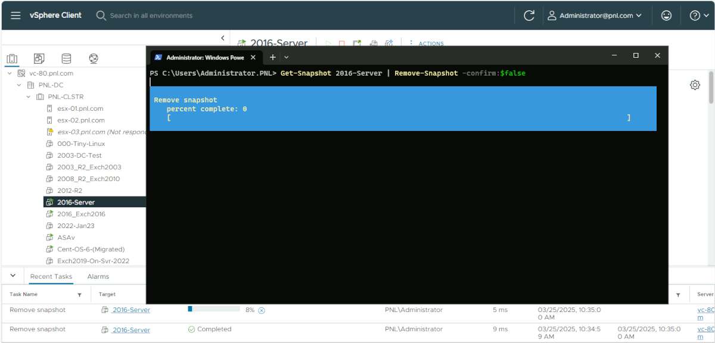Open the feedback smiley icon
715x343 pixels.
667,15
